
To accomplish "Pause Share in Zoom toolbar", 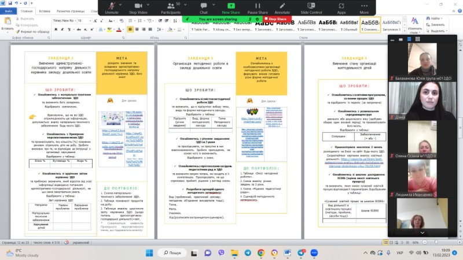I will pos(258,8).
